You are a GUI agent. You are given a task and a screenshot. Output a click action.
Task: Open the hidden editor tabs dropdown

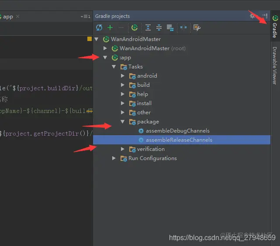[x=86, y=17]
